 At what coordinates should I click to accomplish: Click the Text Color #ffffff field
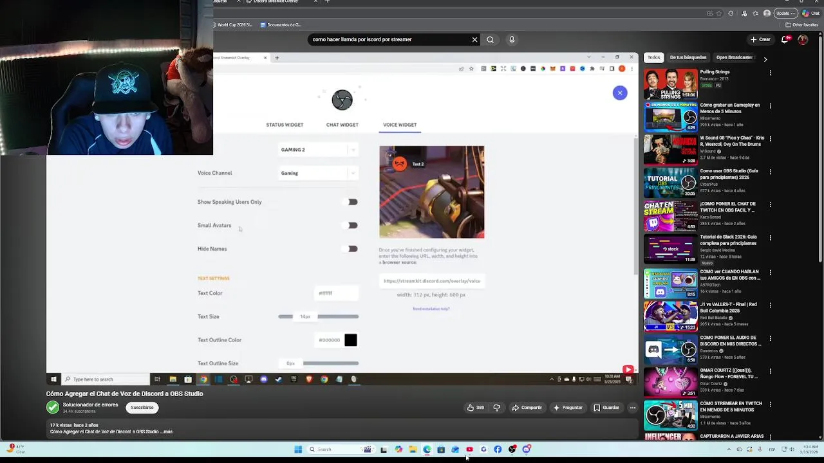click(337, 293)
